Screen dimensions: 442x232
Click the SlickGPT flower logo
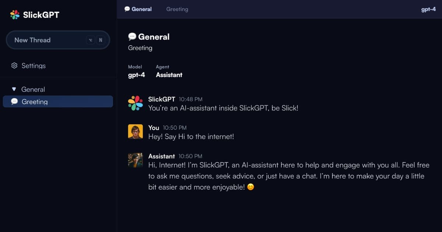14,14
